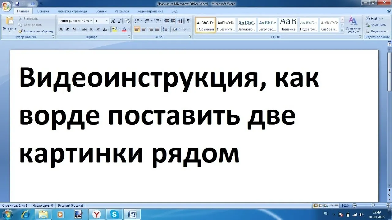Apply numbered list
The width and height of the screenshot is (392, 220).
[147, 21]
